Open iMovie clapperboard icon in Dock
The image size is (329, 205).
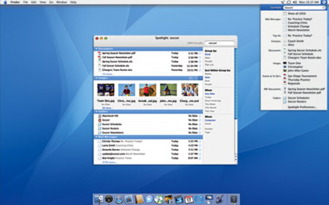[179, 199]
